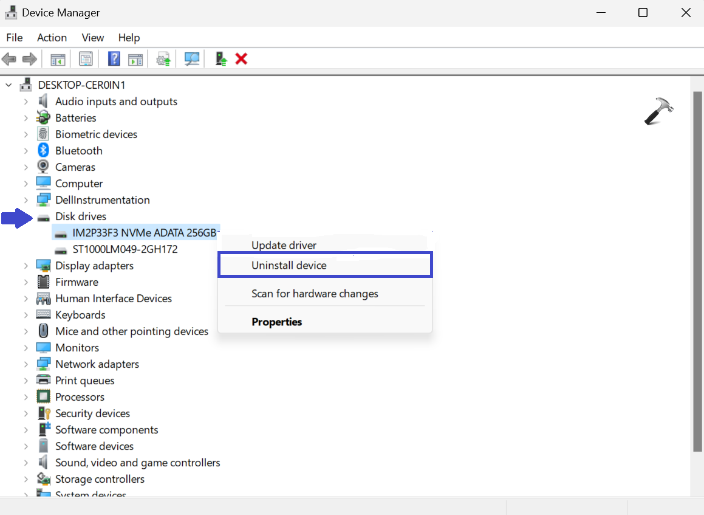The image size is (704, 515).
Task: Choose Uninstall device from context menu
Action: pos(289,265)
